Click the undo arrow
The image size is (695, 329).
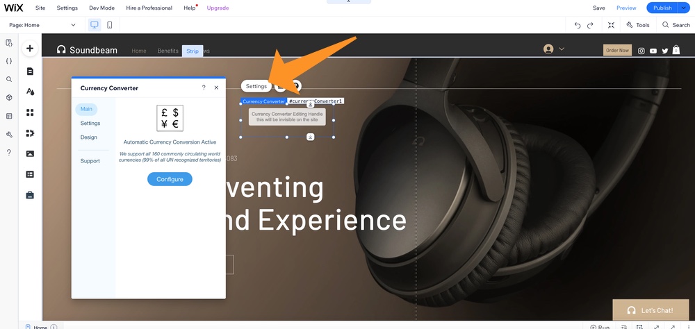click(577, 25)
